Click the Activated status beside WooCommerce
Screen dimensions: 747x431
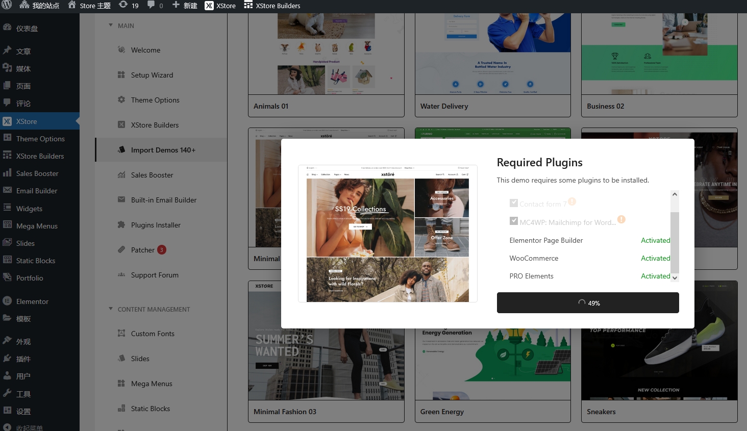[x=656, y=258]
